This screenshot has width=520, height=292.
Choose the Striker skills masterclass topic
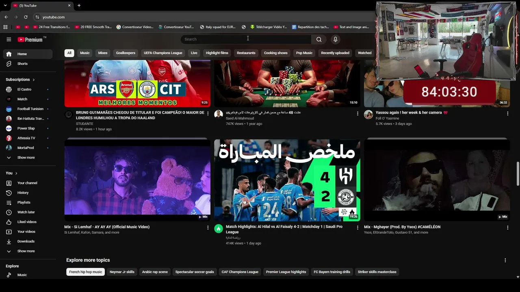tap(377, 272)
